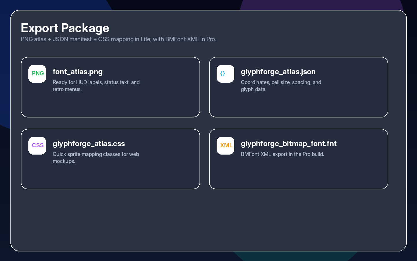This screenshot has height=261, width=417.
Task: Click the coordinates and cell size description
Action: point(281,86)
